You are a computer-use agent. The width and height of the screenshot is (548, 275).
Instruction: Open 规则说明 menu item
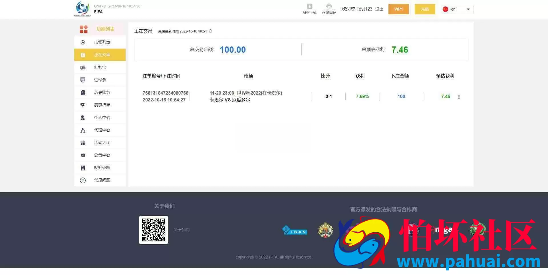coord(100,168)
